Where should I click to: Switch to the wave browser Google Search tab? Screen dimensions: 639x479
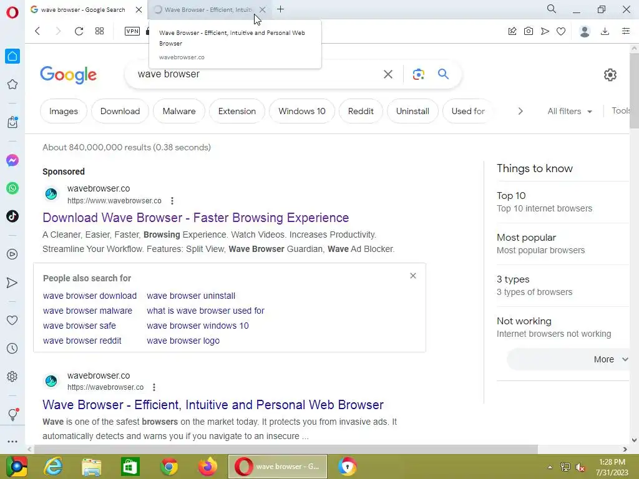pos(83,9)
